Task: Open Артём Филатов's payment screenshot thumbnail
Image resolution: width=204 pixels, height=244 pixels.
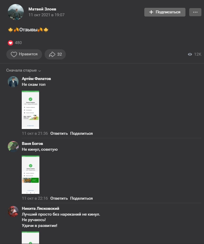Action: click(x=30, y=110)
